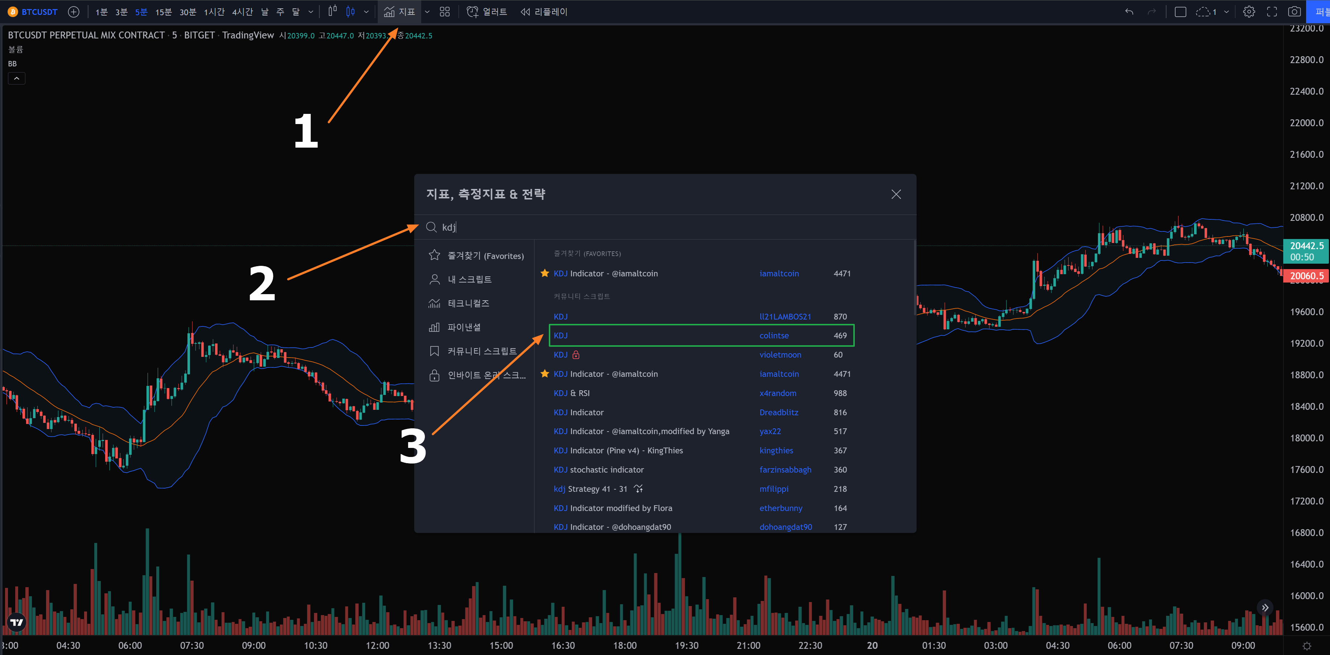Collapse the chart legend arrow
The height and width of the screenshot is (655, 1330).
(x=17, y=78)
